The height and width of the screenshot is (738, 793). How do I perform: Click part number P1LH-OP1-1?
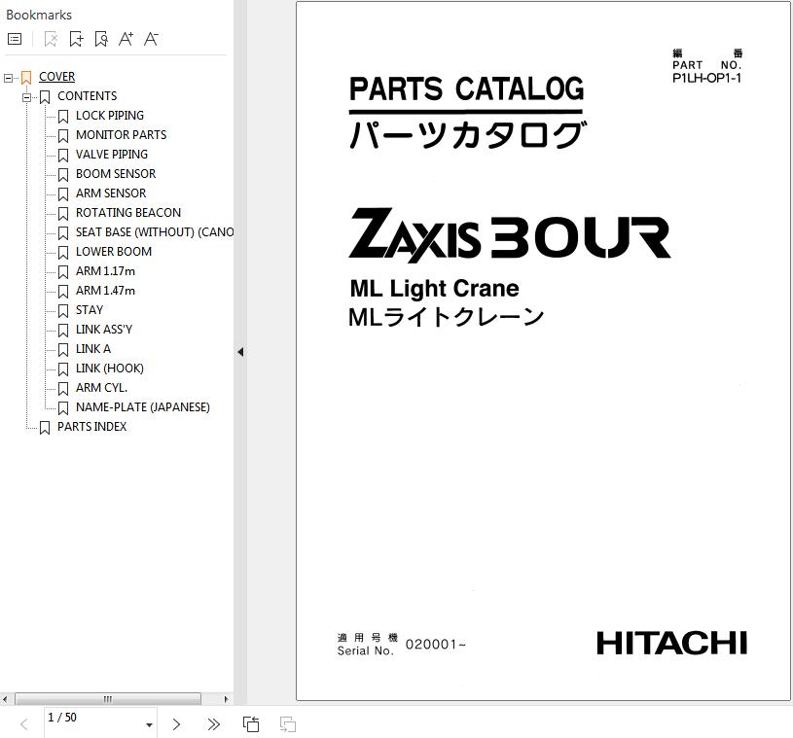706,78
